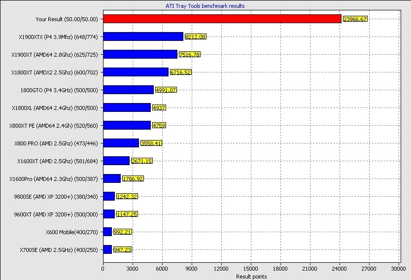The image size is (411, 280).
Task: Select the X800XT PE row label
Action: click(54, 125)
